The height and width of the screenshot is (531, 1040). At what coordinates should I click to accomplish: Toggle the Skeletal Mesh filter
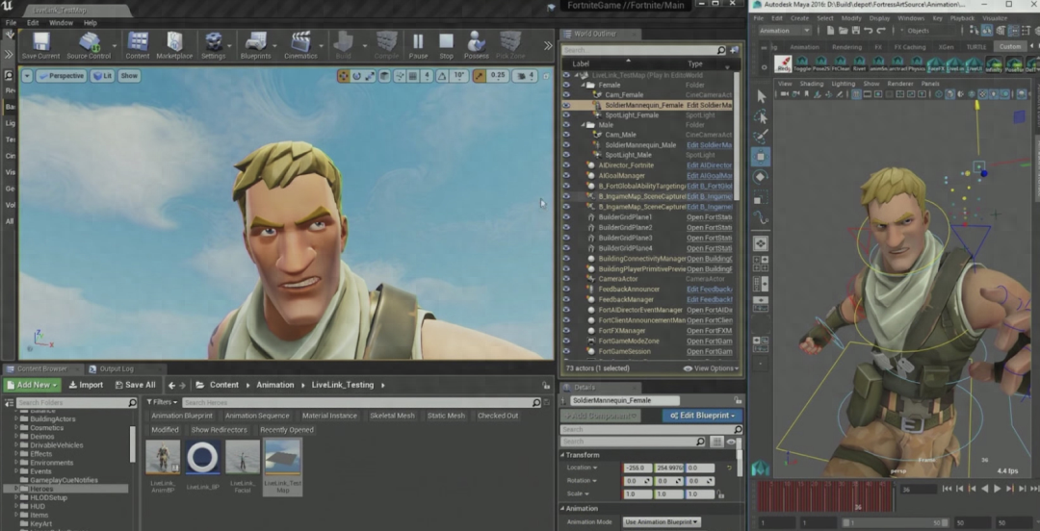pyautogui.click(x=392, y=416)
